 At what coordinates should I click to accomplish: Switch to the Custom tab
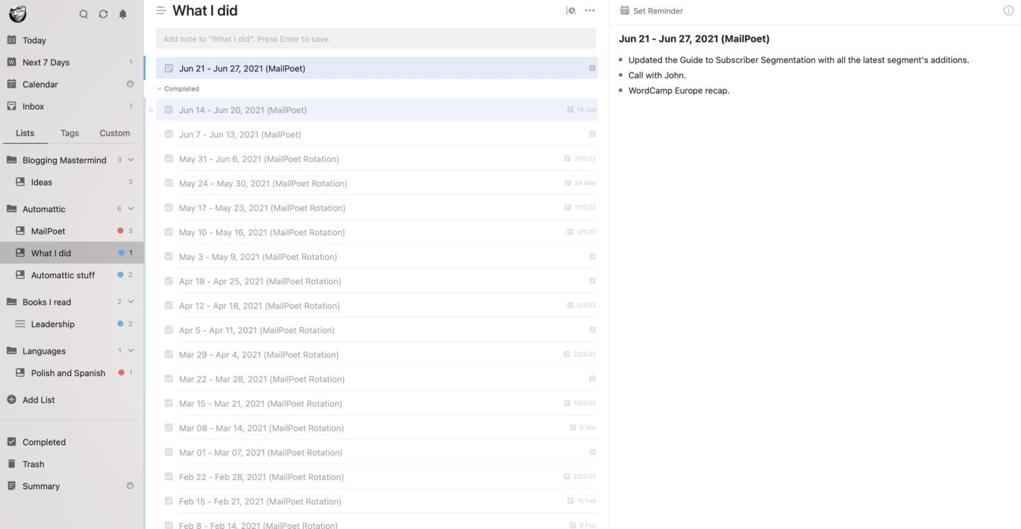tap(115, 133)
